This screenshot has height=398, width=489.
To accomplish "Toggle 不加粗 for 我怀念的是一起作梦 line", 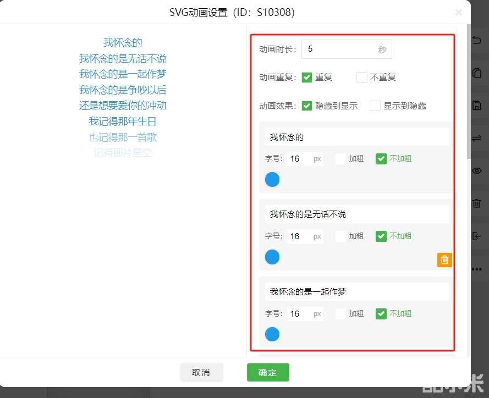I will click(x=381, y=314).
